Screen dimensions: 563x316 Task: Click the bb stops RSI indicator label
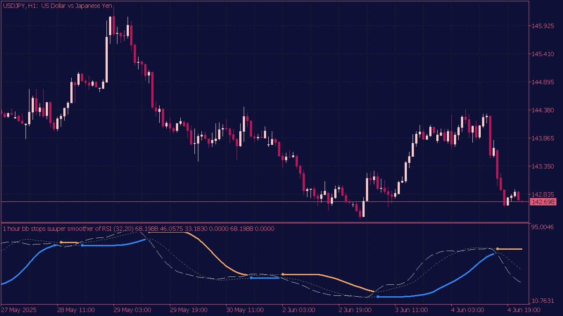pyautogui.click(x=138, y=228)
